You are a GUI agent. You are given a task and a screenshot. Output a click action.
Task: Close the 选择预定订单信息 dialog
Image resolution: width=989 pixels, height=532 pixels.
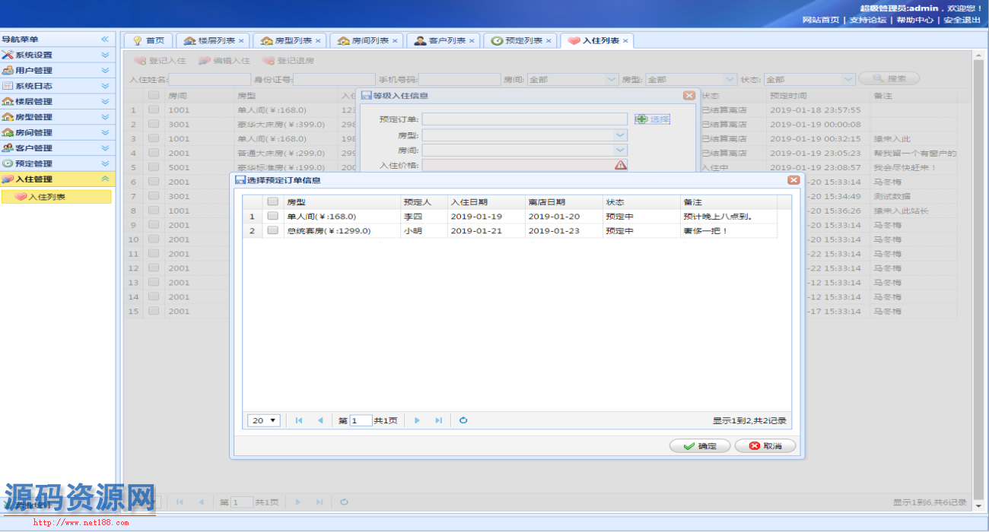pyautogui.click(x=793, y=180)
